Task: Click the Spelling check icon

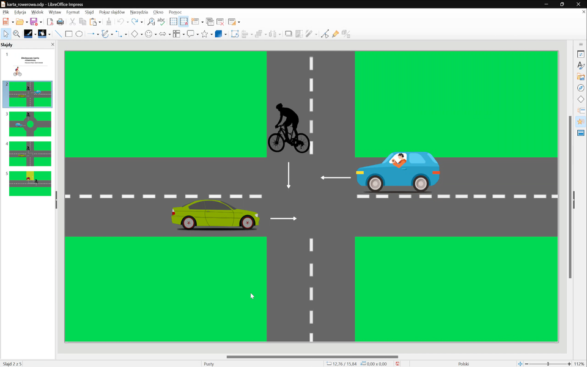Action: (x=161, y=22)
